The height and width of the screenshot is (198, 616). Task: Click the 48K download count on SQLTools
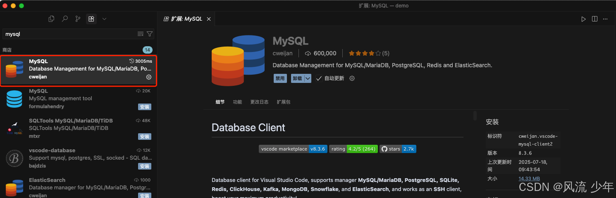click(x=143, y=120)
